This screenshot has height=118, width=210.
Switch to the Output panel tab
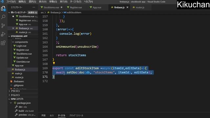tap(52, 115)
